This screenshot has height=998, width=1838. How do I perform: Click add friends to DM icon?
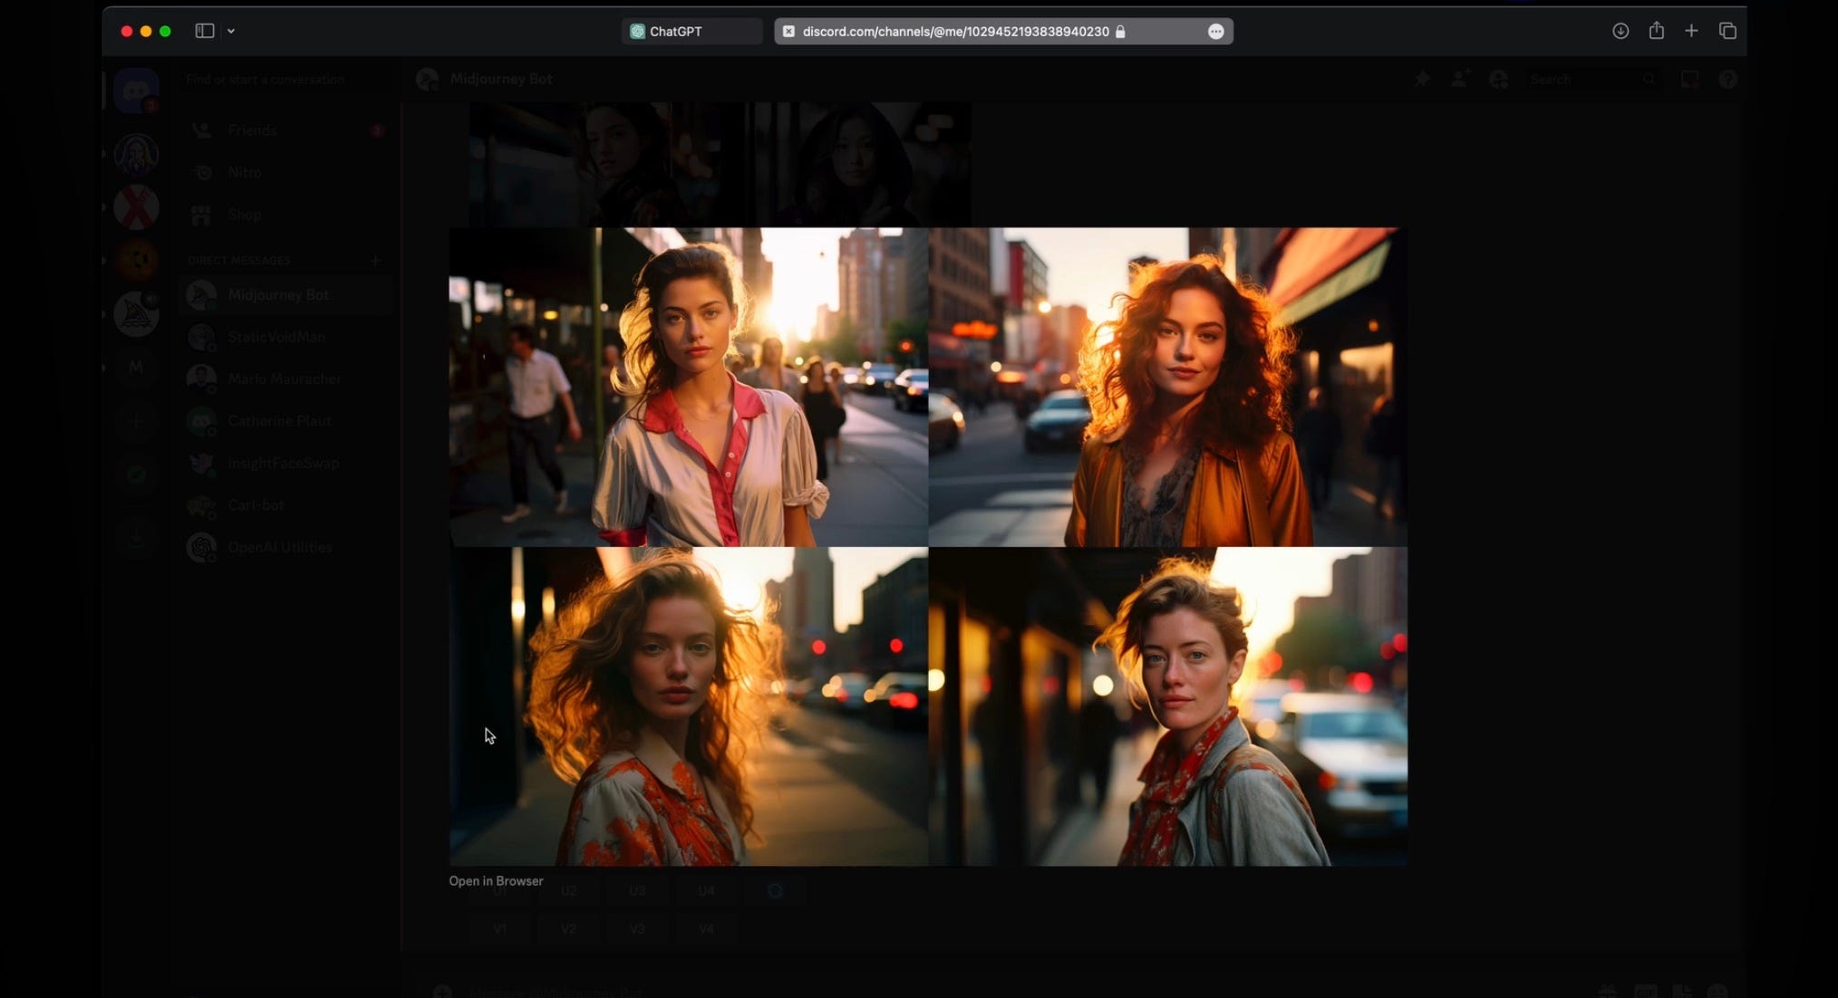(1460, 80)
